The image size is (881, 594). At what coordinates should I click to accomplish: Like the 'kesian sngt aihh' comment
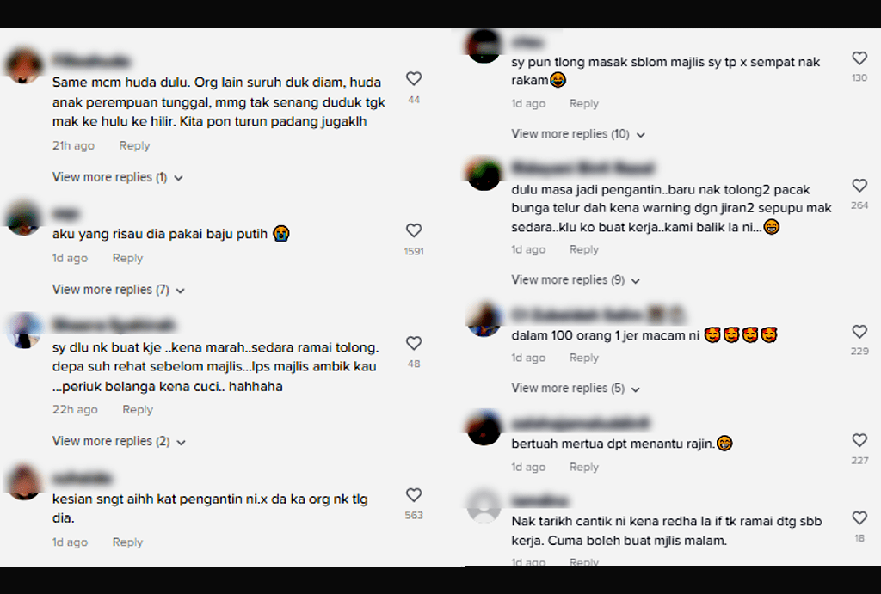coord(414,494)
